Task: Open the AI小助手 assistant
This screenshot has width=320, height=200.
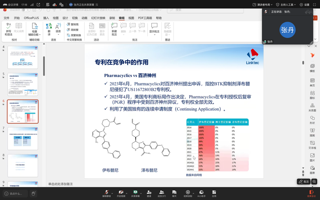Action: pos(201,193)
